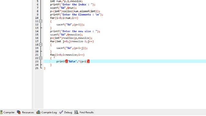
Task: Click the int declaration on line 5
Action: (67, 1)
